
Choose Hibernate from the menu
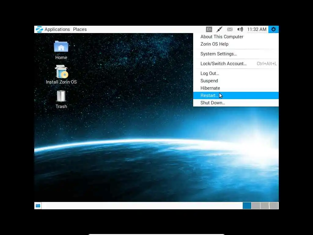236,88
